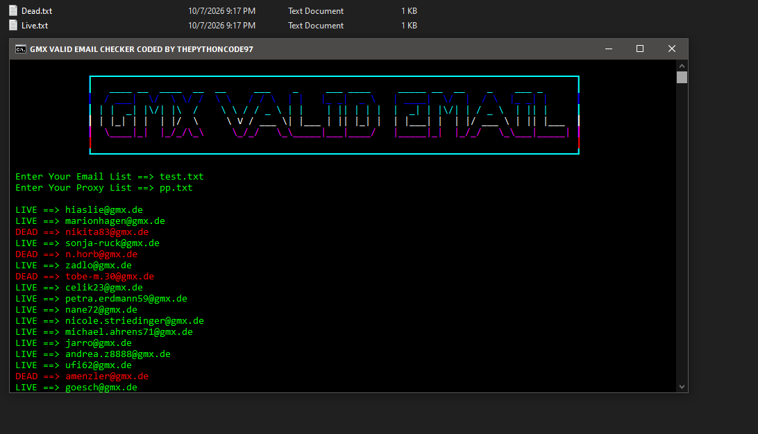Screen dimensions: 758x434
Task: Click the tobe-m.30@gmx.de DEAD line
Action: point(85,276)
